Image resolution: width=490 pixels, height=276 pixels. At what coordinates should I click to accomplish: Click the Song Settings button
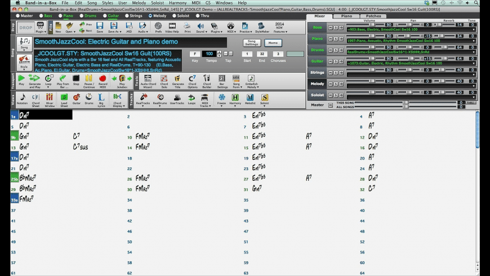click(x=252, y=43)
